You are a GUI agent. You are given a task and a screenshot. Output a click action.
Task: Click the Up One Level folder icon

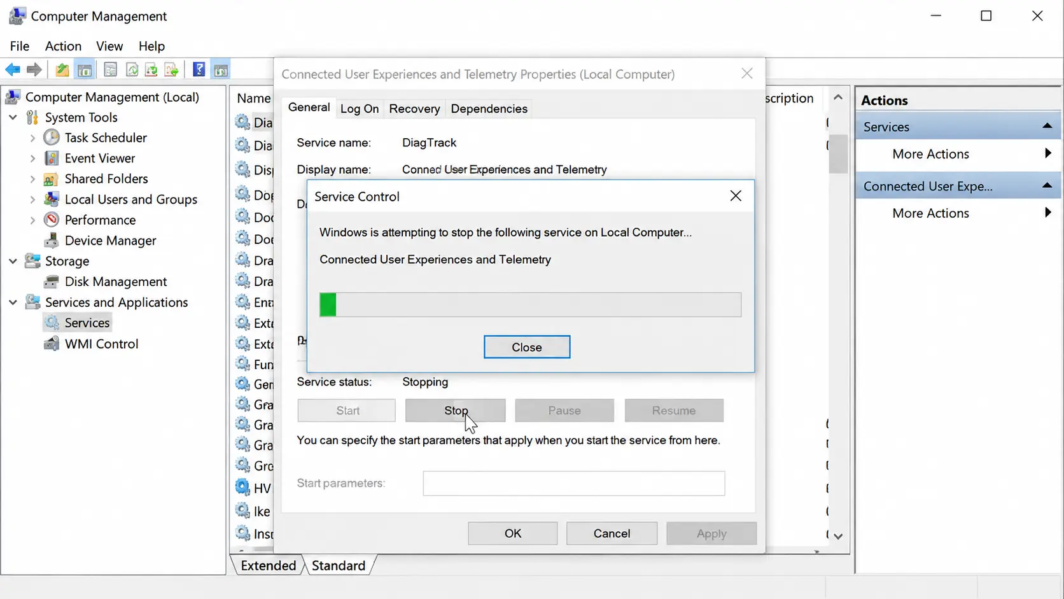click(62, 70)
